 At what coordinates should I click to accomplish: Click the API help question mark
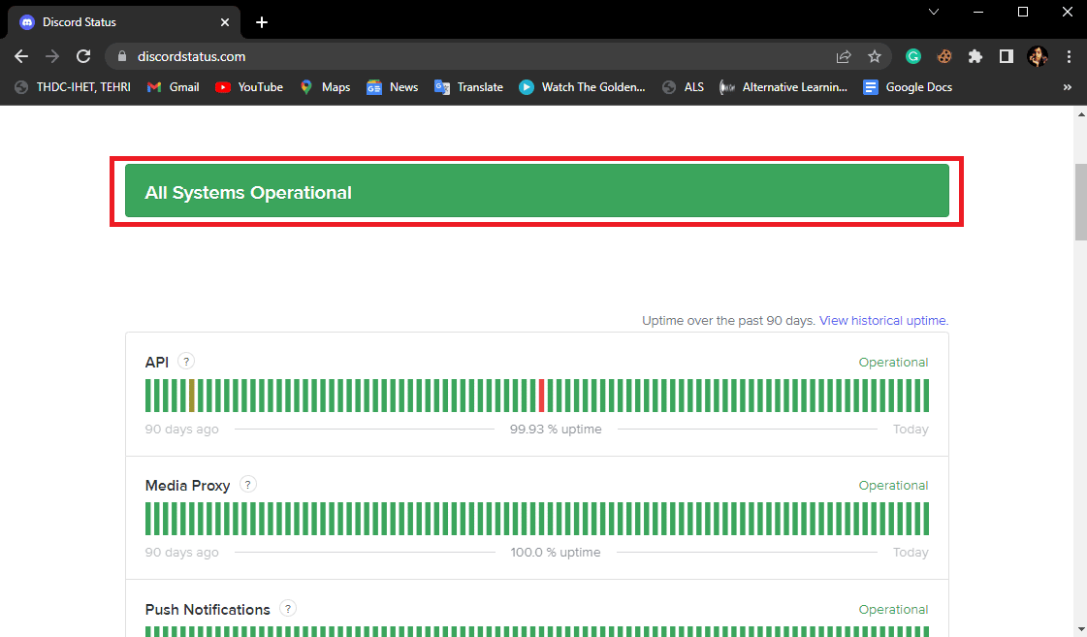[x=186, y=361]
